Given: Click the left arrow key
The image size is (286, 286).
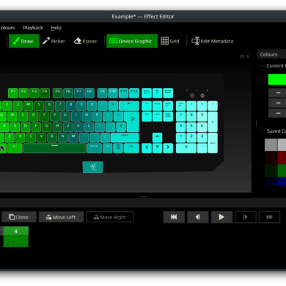Looking at the screenshot, I should (147, 148).
